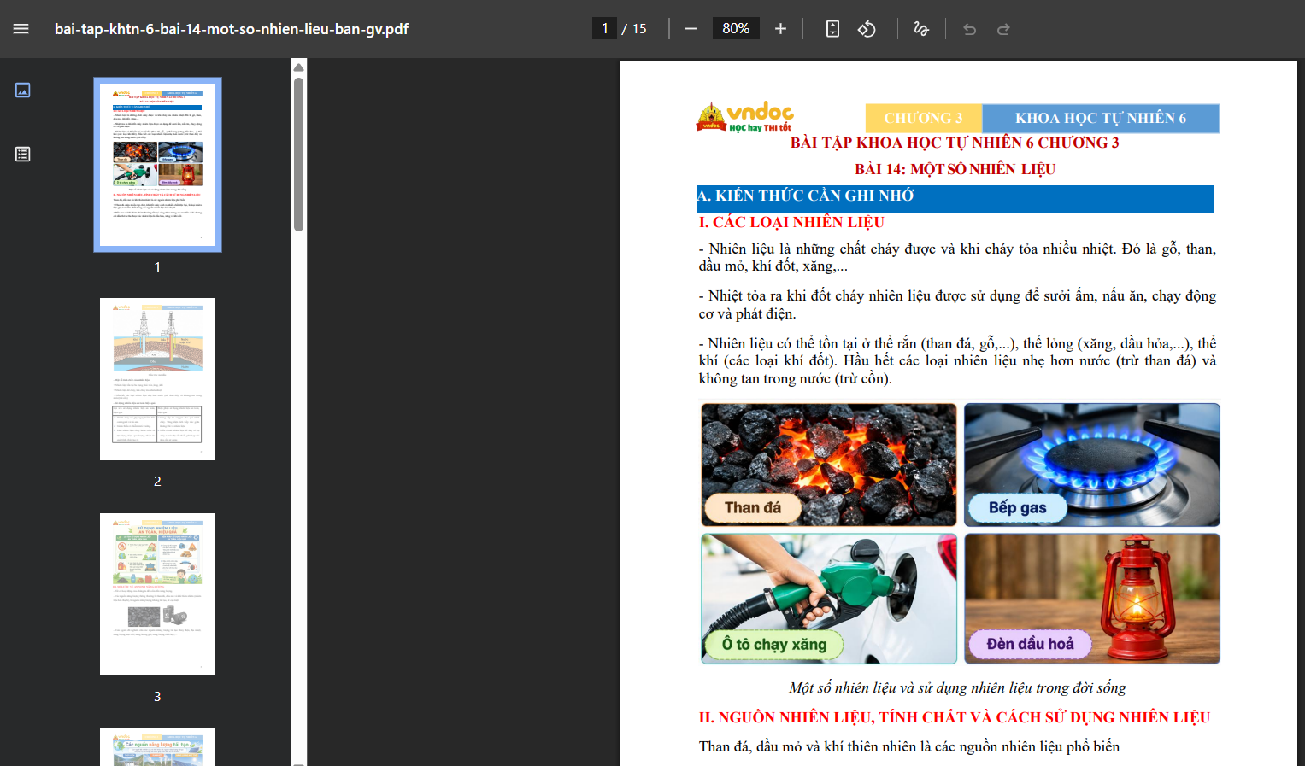Show the thumbnails view in the sidebar
The width and height of the screenshot is (1305, 766).
click(x=23, y=90)
